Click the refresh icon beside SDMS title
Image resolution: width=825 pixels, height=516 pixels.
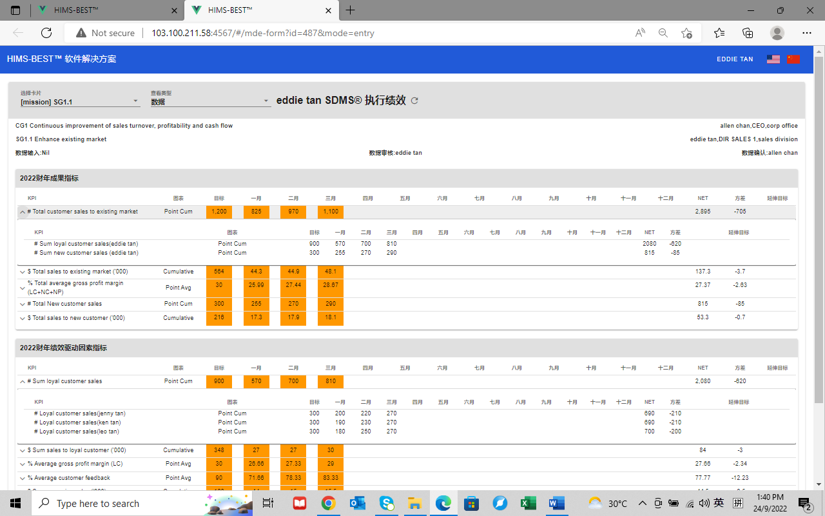pyautogui.click(x=414, y=101)
